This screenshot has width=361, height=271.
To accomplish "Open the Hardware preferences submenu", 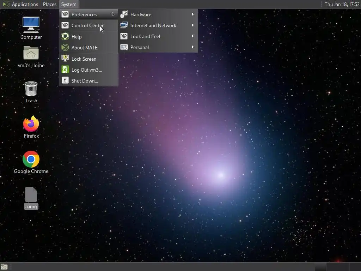I will [158, 14].
